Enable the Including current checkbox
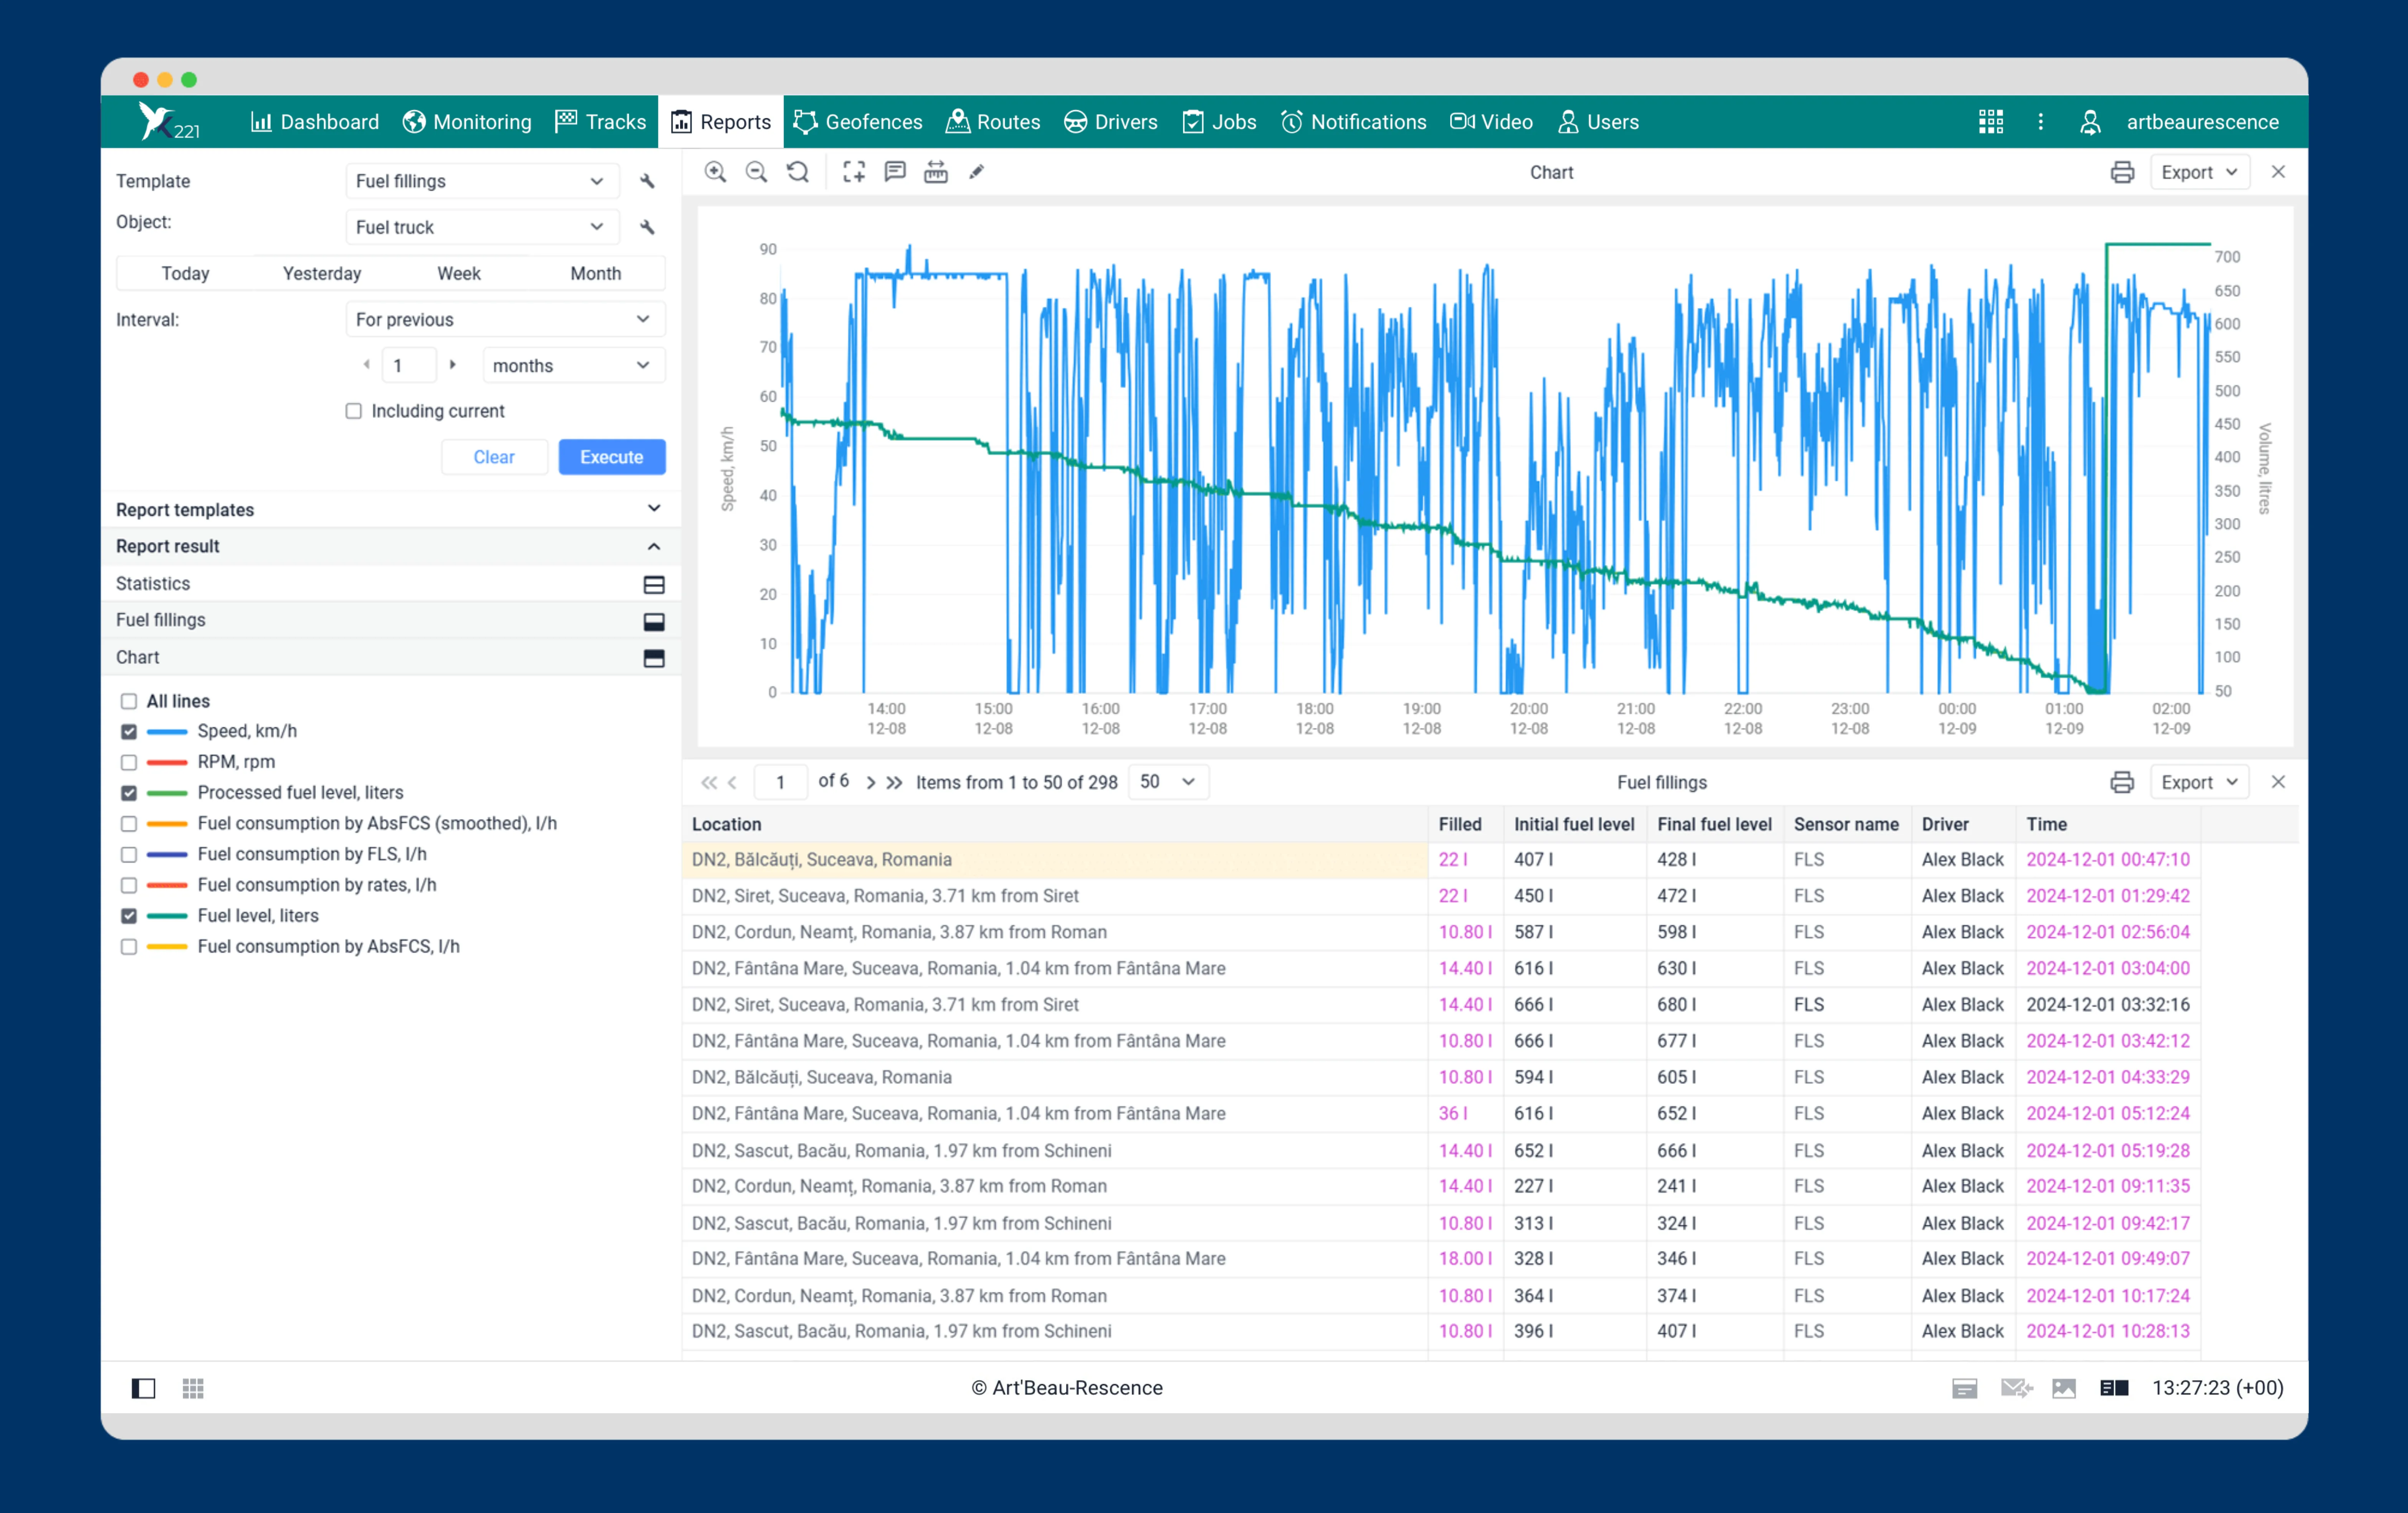 coord(354,411)
